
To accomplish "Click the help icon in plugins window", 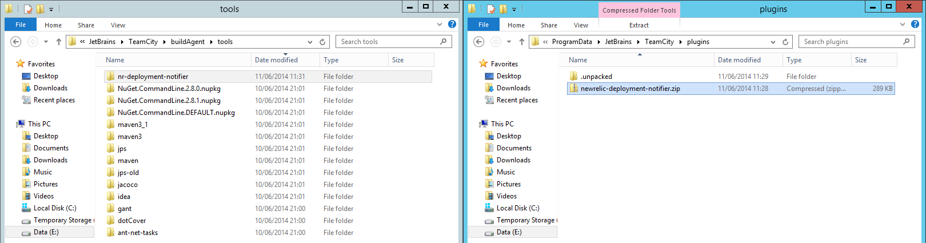I will pos(915,24).
